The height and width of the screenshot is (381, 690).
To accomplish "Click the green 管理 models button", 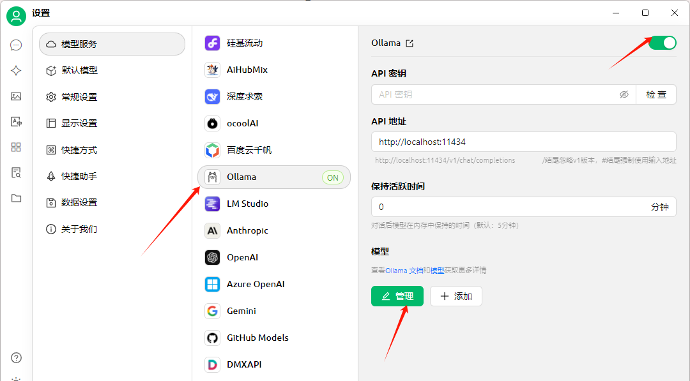I will click(397, 296).
